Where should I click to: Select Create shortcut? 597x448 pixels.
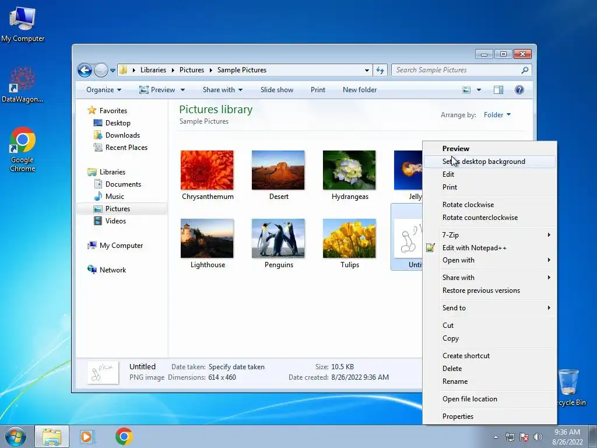[x=490, y=356]
